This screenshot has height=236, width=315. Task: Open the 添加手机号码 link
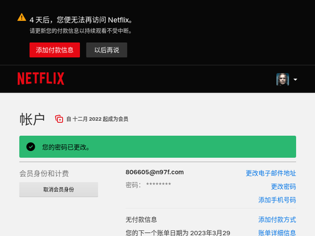click(277, 200)
